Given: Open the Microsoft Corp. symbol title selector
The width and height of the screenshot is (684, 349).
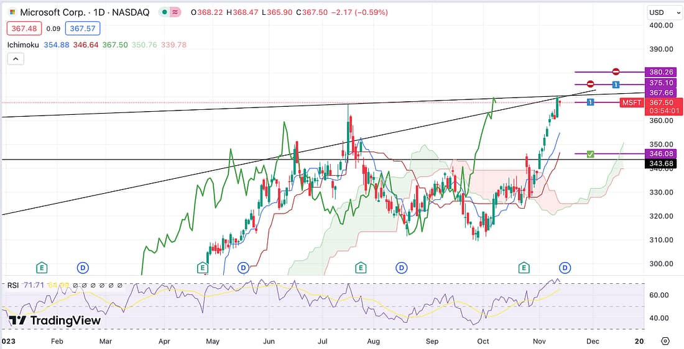Looking at the screenshot, I should pos(84,12).
